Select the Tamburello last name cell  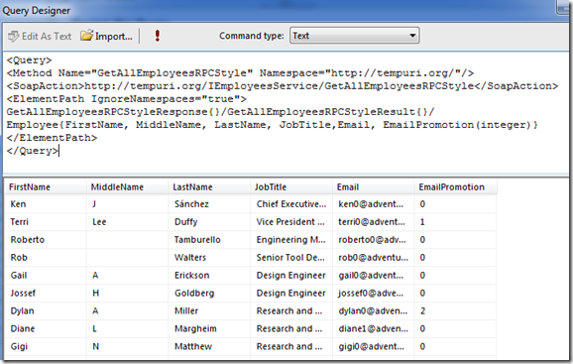pyautogui.click(x=209, y=240)
